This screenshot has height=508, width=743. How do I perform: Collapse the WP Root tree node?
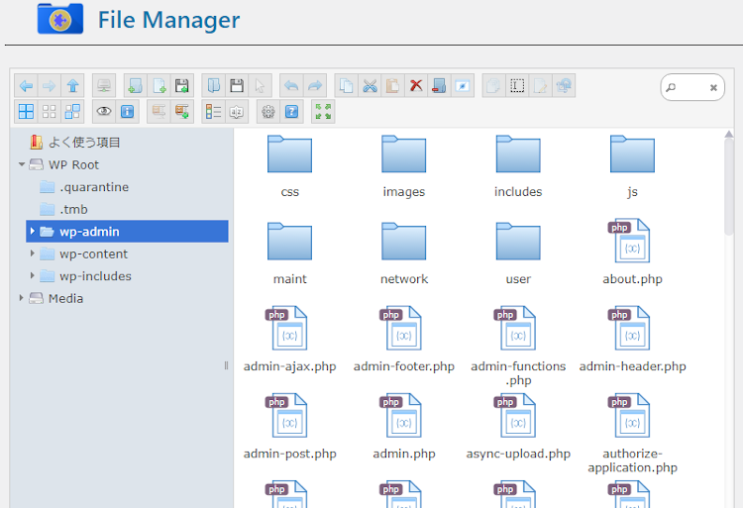coord(22,164)
